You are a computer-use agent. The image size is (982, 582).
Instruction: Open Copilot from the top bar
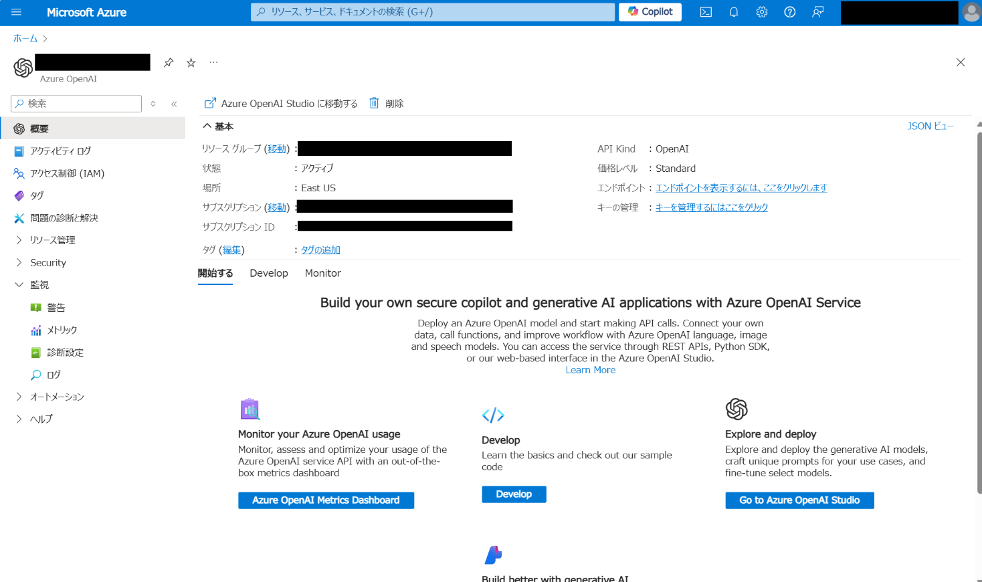point(648,12)
